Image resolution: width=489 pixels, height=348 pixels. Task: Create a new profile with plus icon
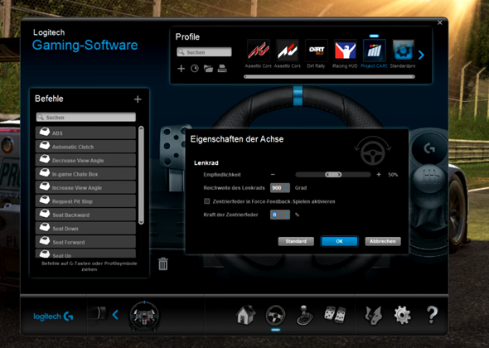point(181,69)
